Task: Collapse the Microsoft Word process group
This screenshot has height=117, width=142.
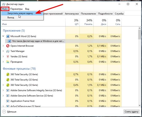Action: 3,36
